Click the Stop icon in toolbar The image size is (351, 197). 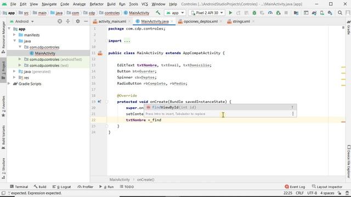click(x=286, y=13)
